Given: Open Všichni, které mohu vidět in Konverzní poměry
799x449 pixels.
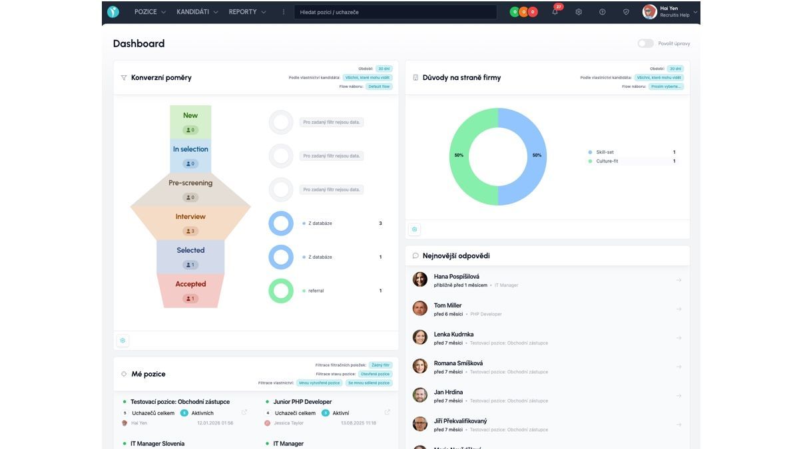Looking at the screenshot, I should tap(368, 78).
